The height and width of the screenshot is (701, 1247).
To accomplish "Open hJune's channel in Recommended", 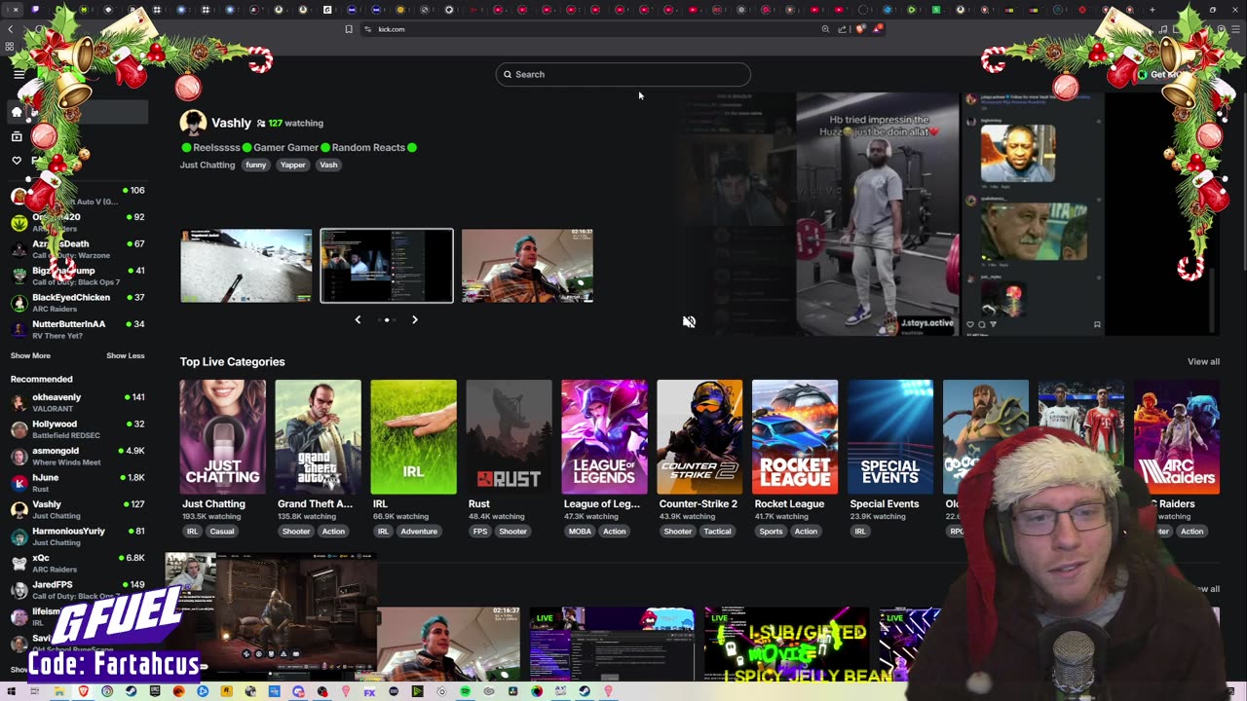I will [x=77, y=483].
